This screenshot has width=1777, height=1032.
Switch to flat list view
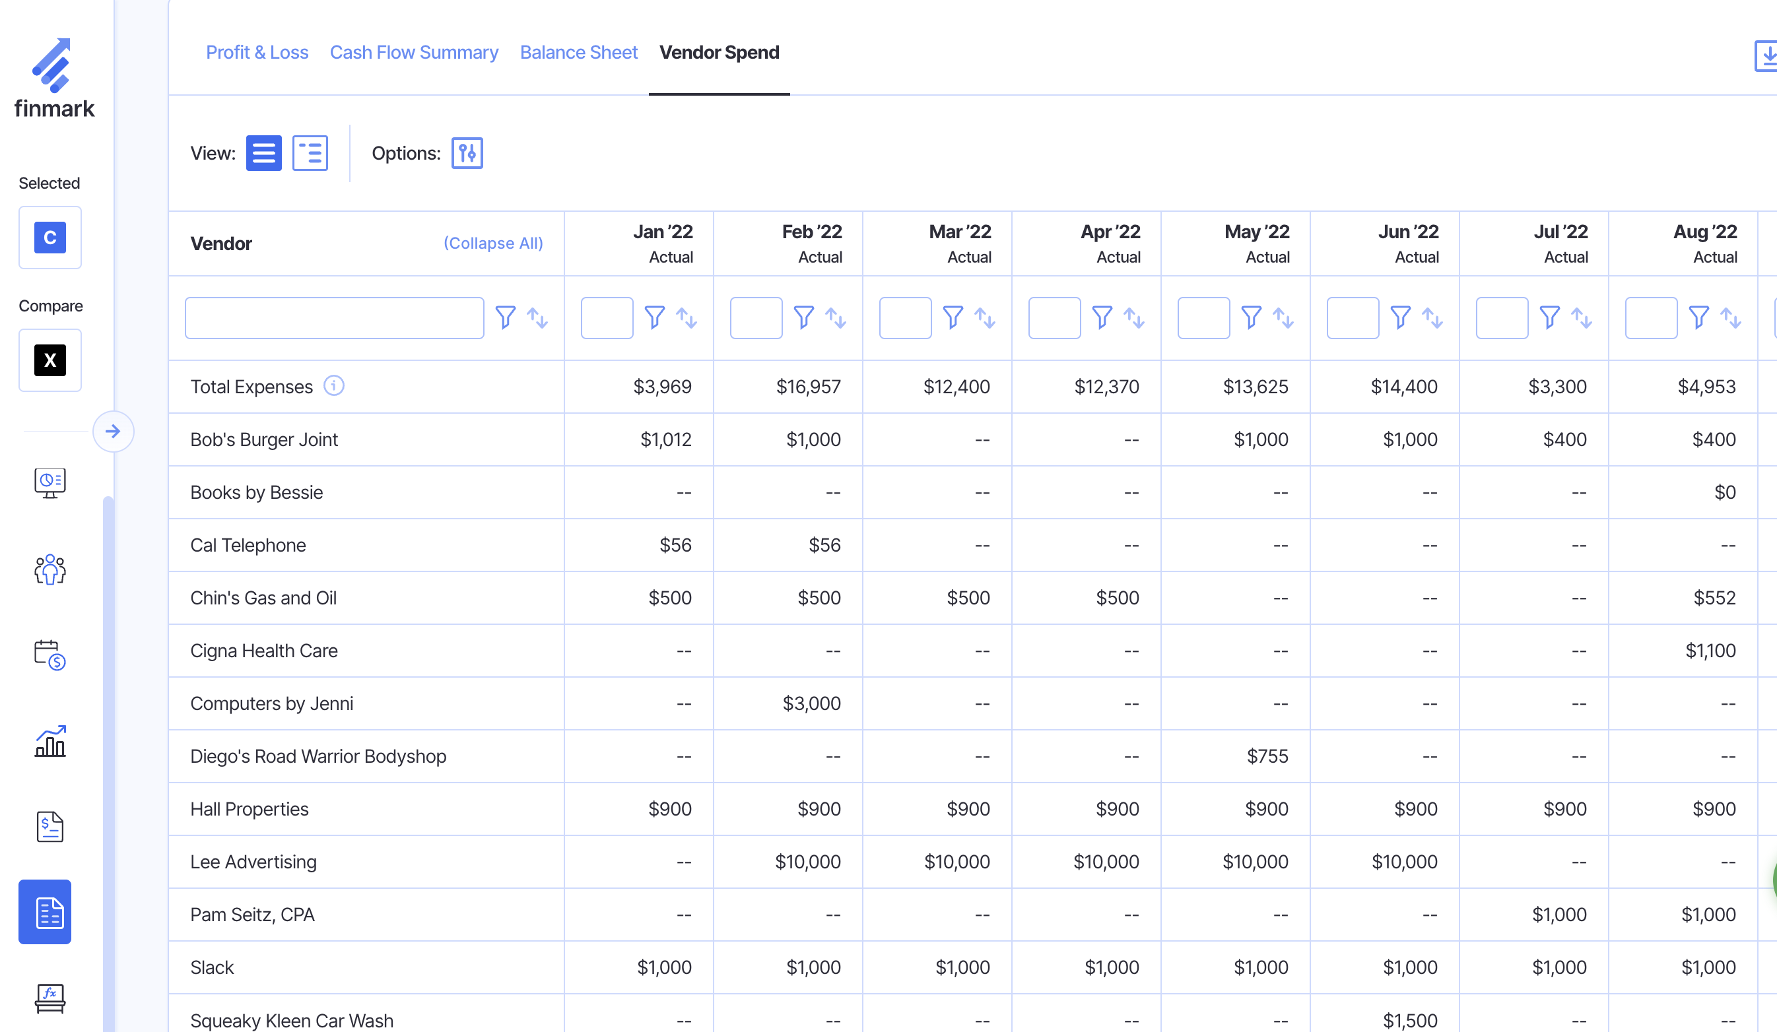click(x=264, y=153)
